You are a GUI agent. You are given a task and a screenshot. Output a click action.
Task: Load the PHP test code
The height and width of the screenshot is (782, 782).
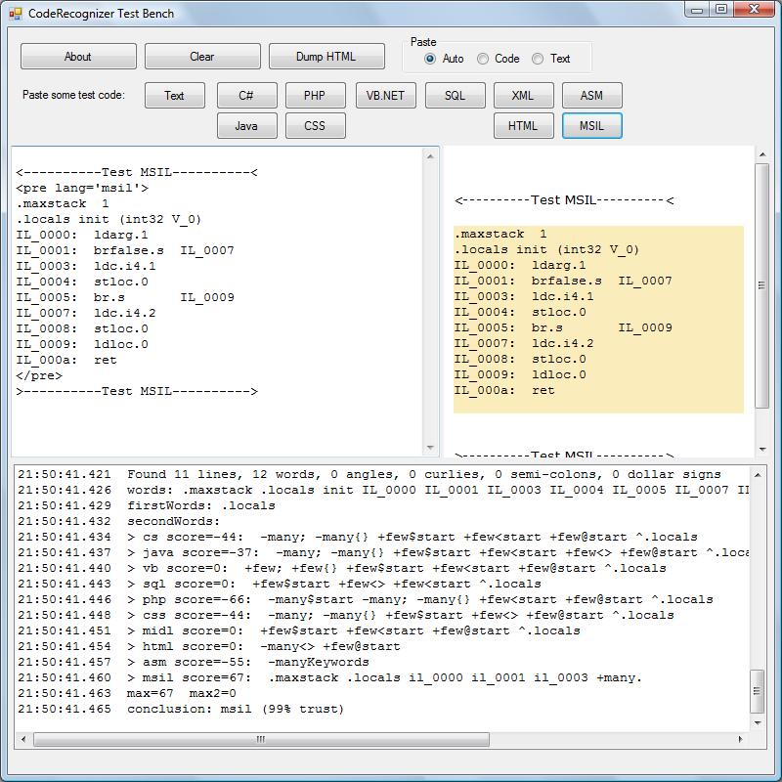pos(315,96)
